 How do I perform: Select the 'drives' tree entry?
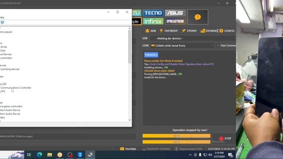point(4,47)
